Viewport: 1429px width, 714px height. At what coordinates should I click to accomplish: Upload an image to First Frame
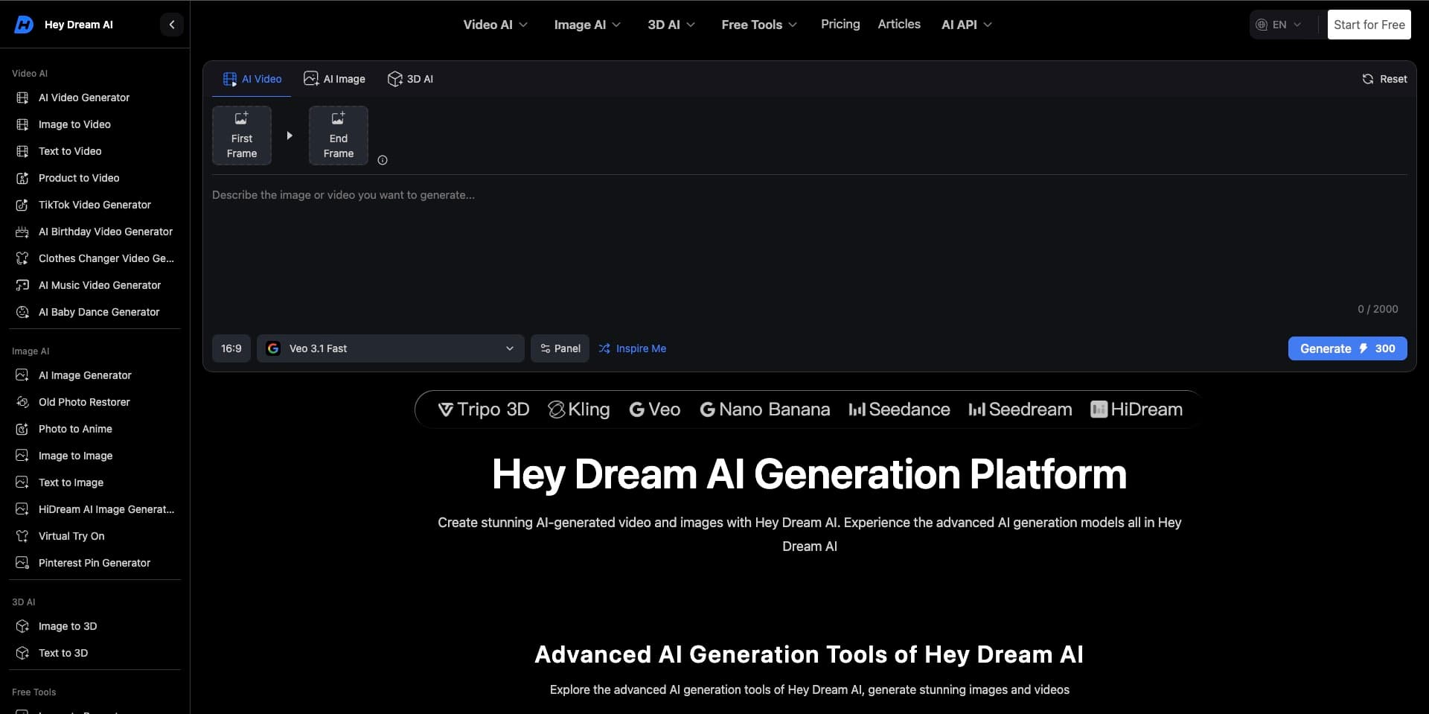(x=242, y=136)
